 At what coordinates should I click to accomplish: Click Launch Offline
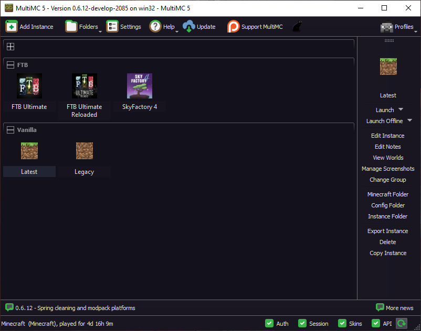384,121
